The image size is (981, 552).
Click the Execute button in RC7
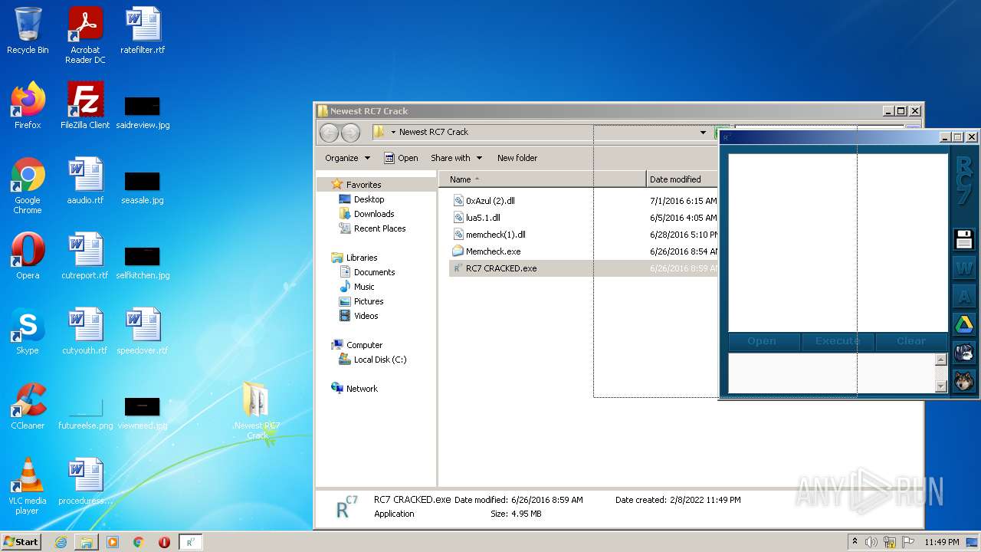coord(837,341)
